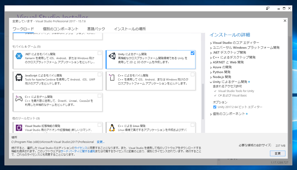Screen dimensions: 297x170
Task: Open the サード パーティに関する通知 link
Action: tap(78, 151)
